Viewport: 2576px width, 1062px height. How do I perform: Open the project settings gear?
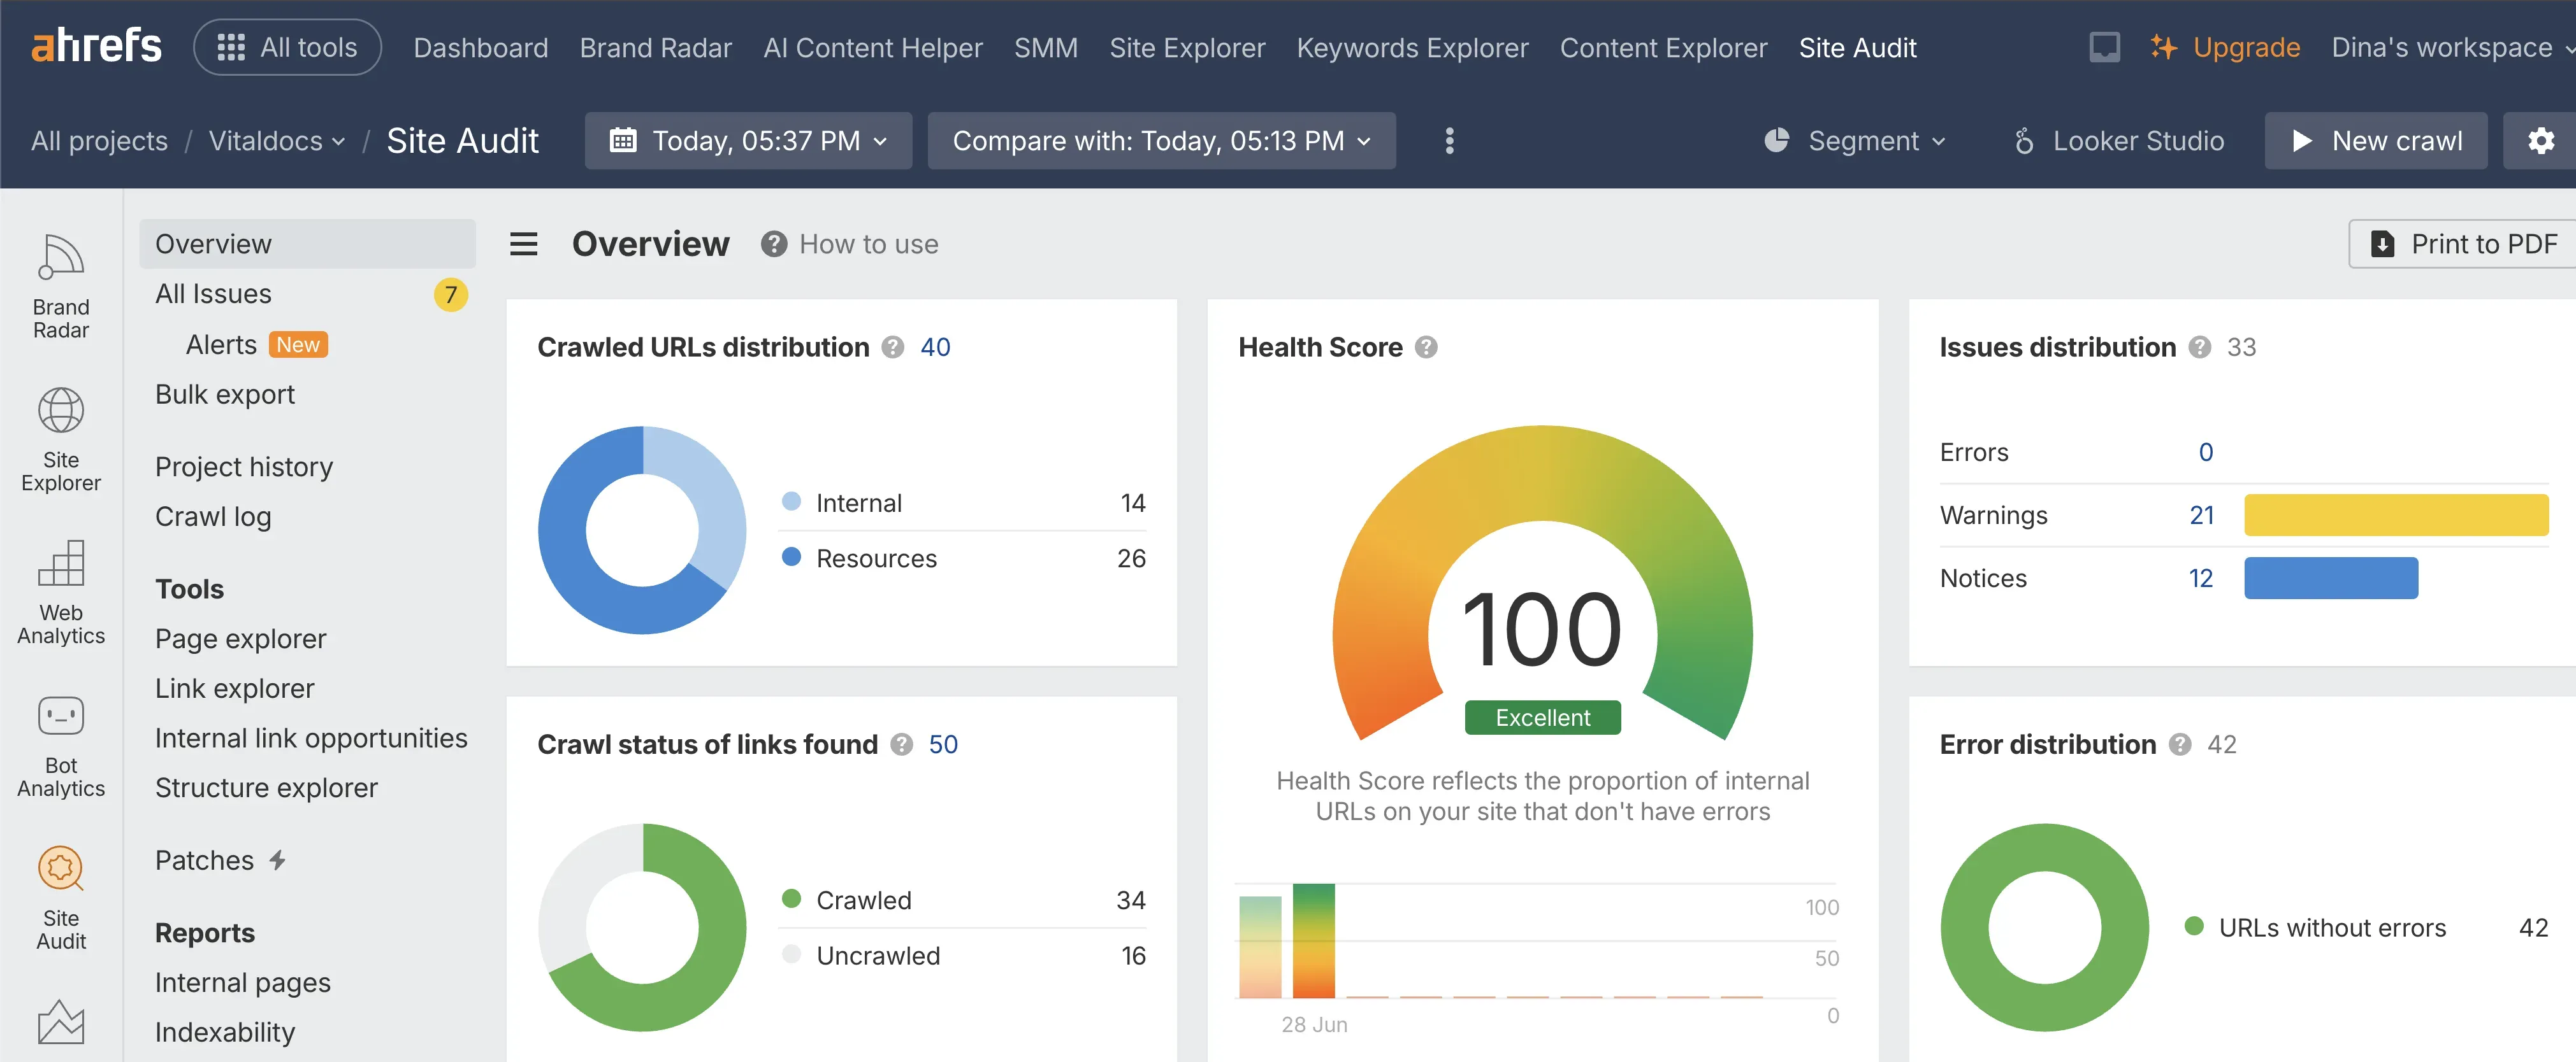(x=2540, y=141)
